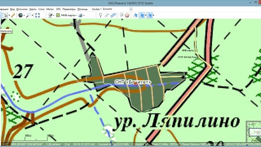Open the Помощь menu

(x=82, y=9)
